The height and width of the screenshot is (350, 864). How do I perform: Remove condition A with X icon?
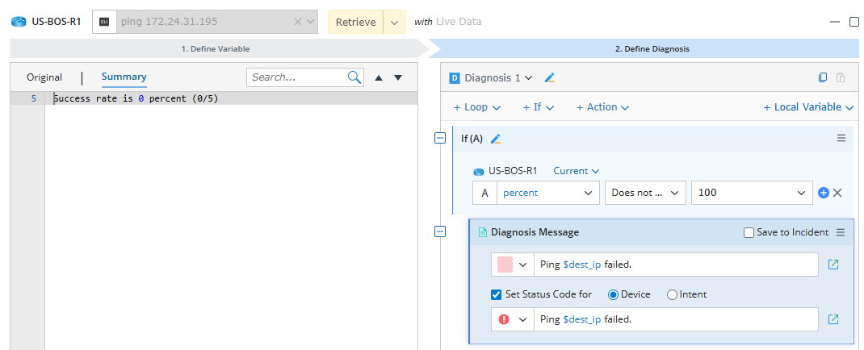[x=837, y=193]
